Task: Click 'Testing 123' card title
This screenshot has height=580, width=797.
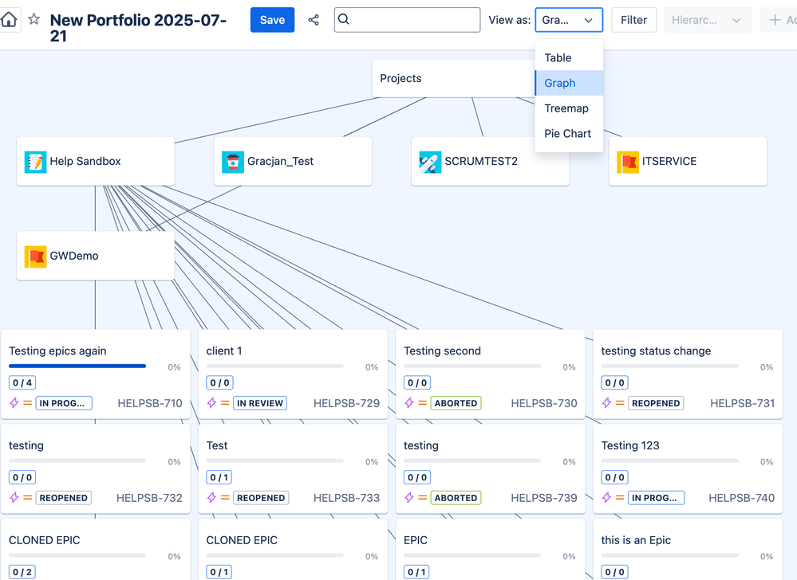Action: [630, 445]
